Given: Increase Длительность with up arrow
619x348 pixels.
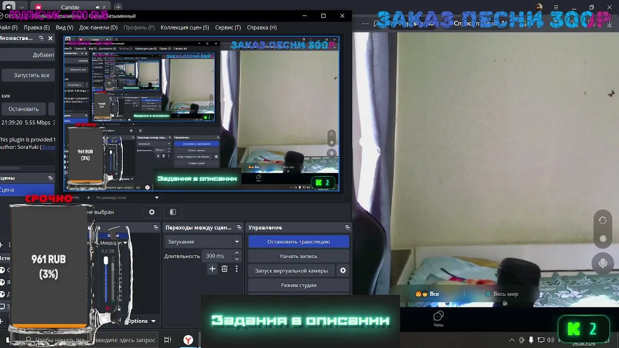Looking at the screenshot, I should point(236,253).
